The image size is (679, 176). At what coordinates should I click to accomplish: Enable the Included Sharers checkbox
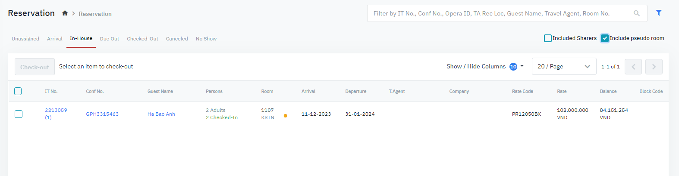548,38
